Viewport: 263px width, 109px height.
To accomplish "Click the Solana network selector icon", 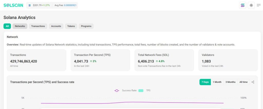I will (x=242, y=5).
